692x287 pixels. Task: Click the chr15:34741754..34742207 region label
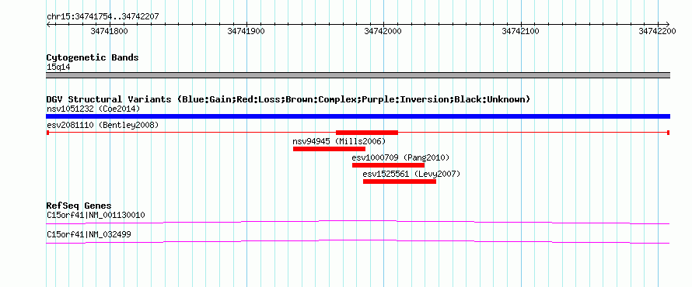pyautogui.click(x=103, y=17)
